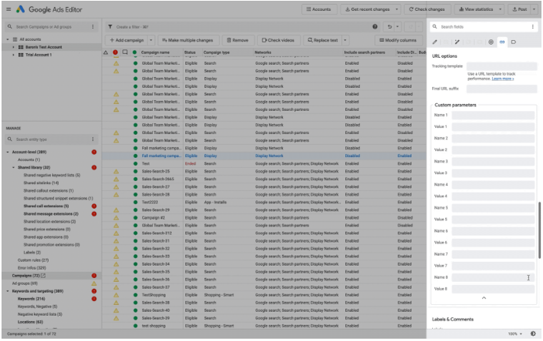The height and width of the screenshot is (341, 543).
Task: Click the Accounts button
Action: pyautogui.click(x=318, y=9)
